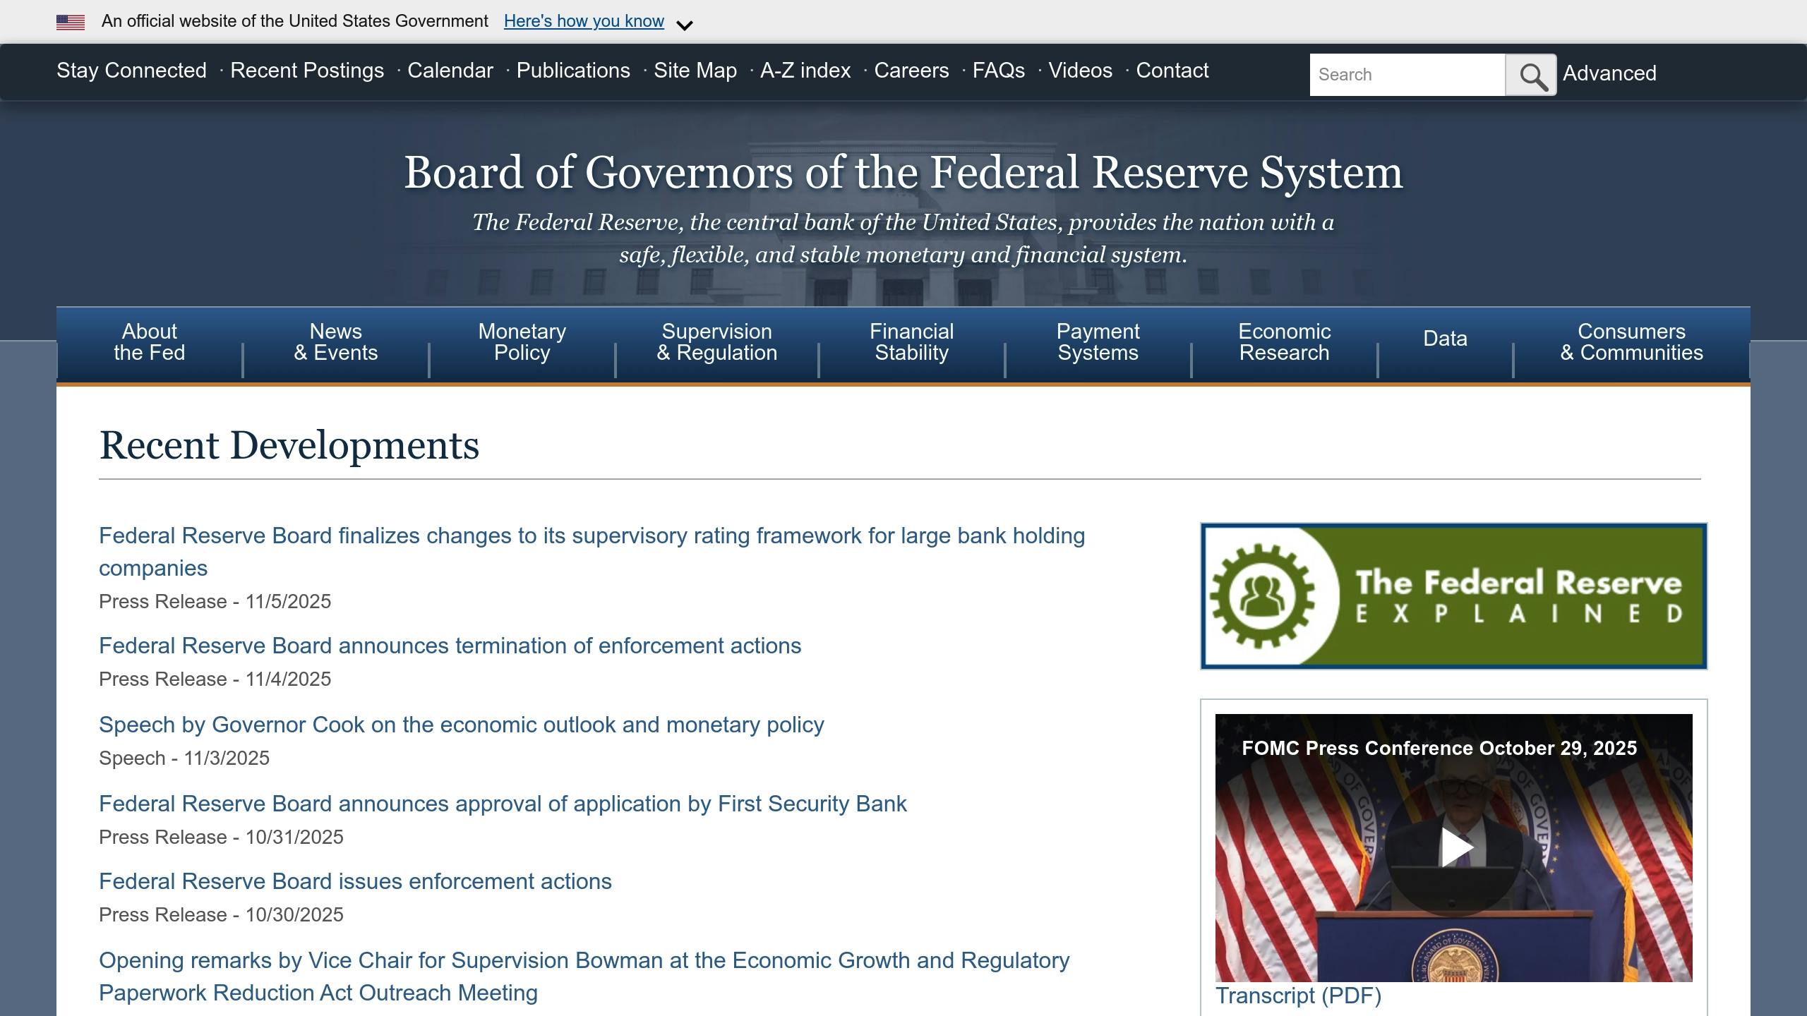Open Advanced search options
Viewport: 1807px width, 1016px height.
pyautogui.click(x=1609, y=73)
